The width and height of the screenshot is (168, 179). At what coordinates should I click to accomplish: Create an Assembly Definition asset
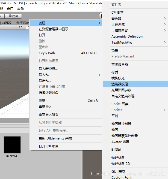(x=135, y=37)
